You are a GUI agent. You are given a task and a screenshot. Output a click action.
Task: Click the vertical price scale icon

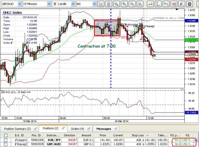[x=158, y=4]
